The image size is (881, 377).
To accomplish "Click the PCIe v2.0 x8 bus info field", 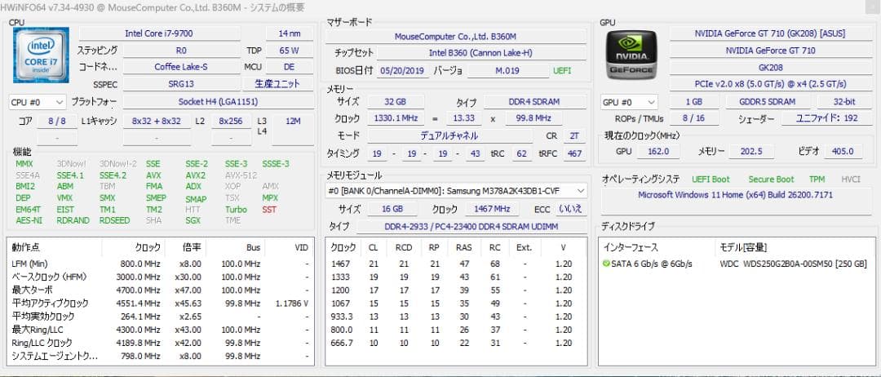I will click(770, 84).
